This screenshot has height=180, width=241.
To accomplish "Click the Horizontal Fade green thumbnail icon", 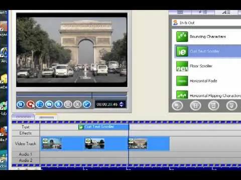I will [x=182, y=81].
